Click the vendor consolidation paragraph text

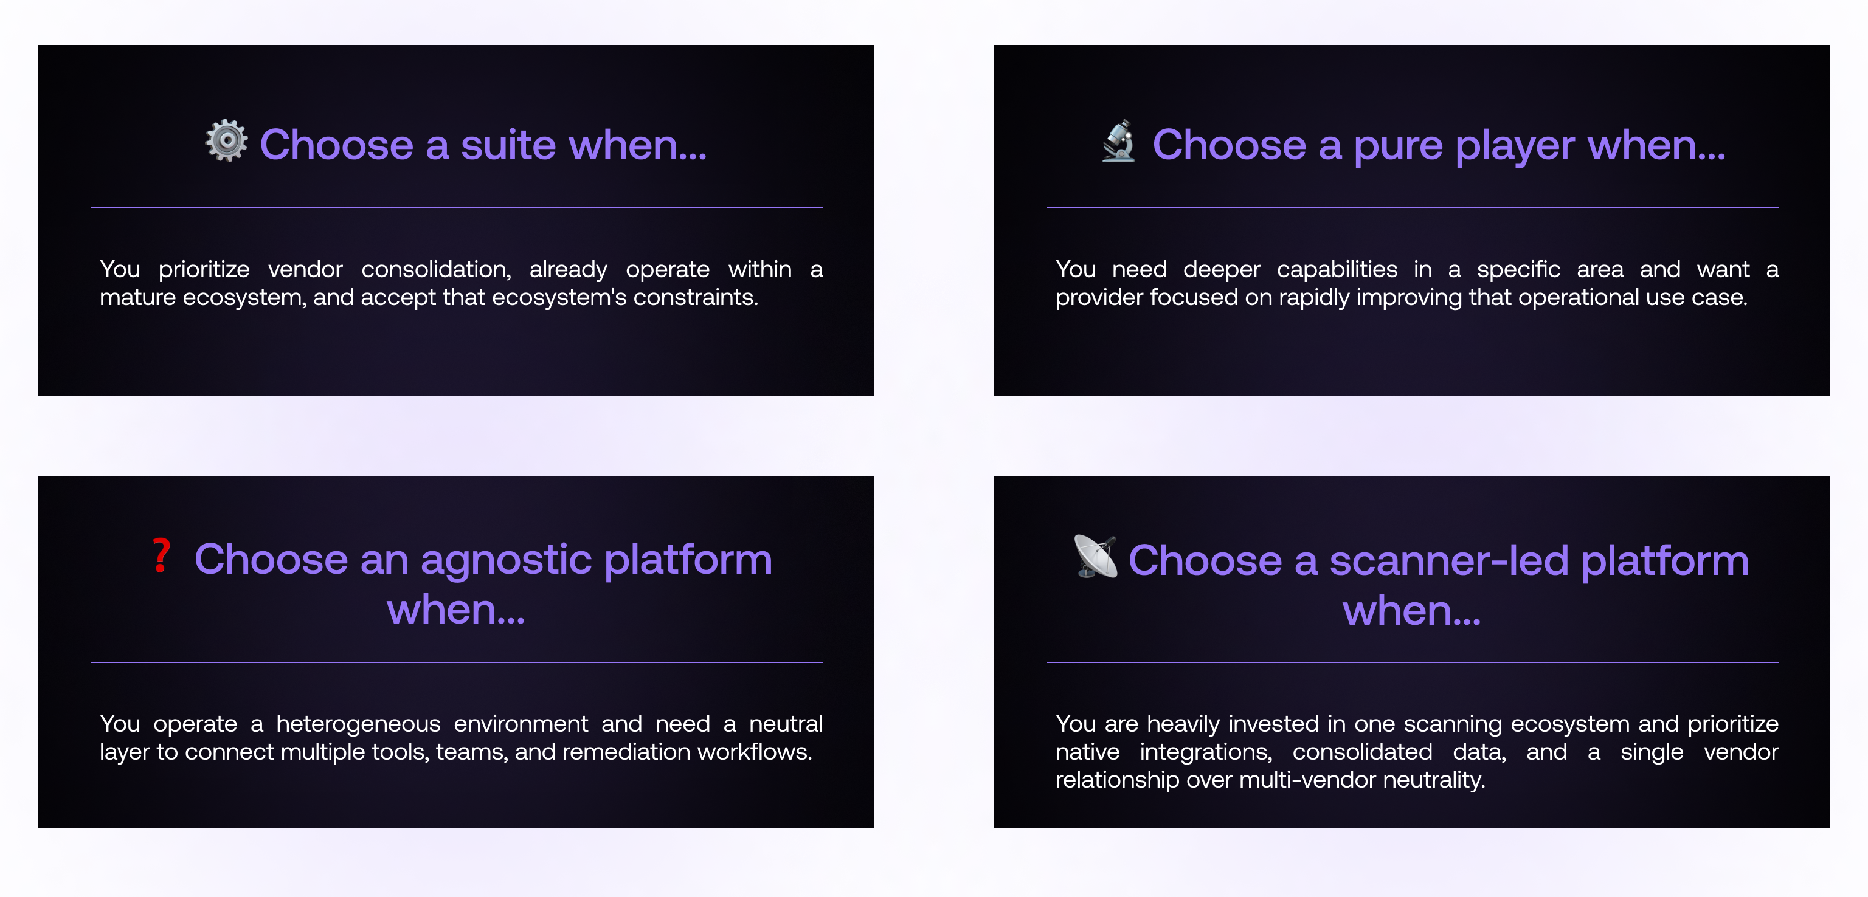click(461, 283)
